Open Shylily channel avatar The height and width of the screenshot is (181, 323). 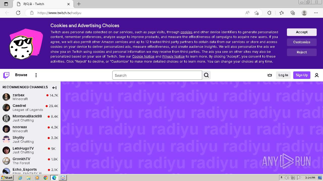(6, 140)
